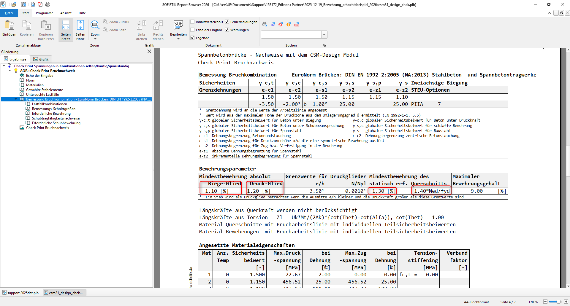Toggle the Legende checkbox off
The height and width of the screenshot is (306, 570).
pyautogui.click(x=192, y=38)
